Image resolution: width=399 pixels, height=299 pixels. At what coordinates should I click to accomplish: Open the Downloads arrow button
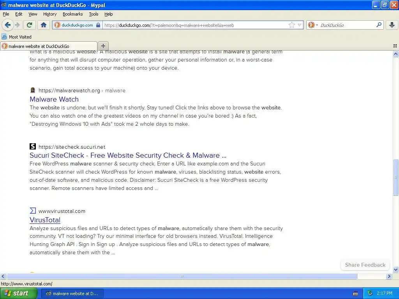(x=392, y=25)
